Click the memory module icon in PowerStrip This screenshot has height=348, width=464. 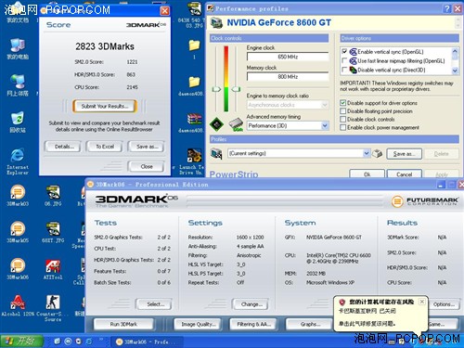(x=236, y=124)
